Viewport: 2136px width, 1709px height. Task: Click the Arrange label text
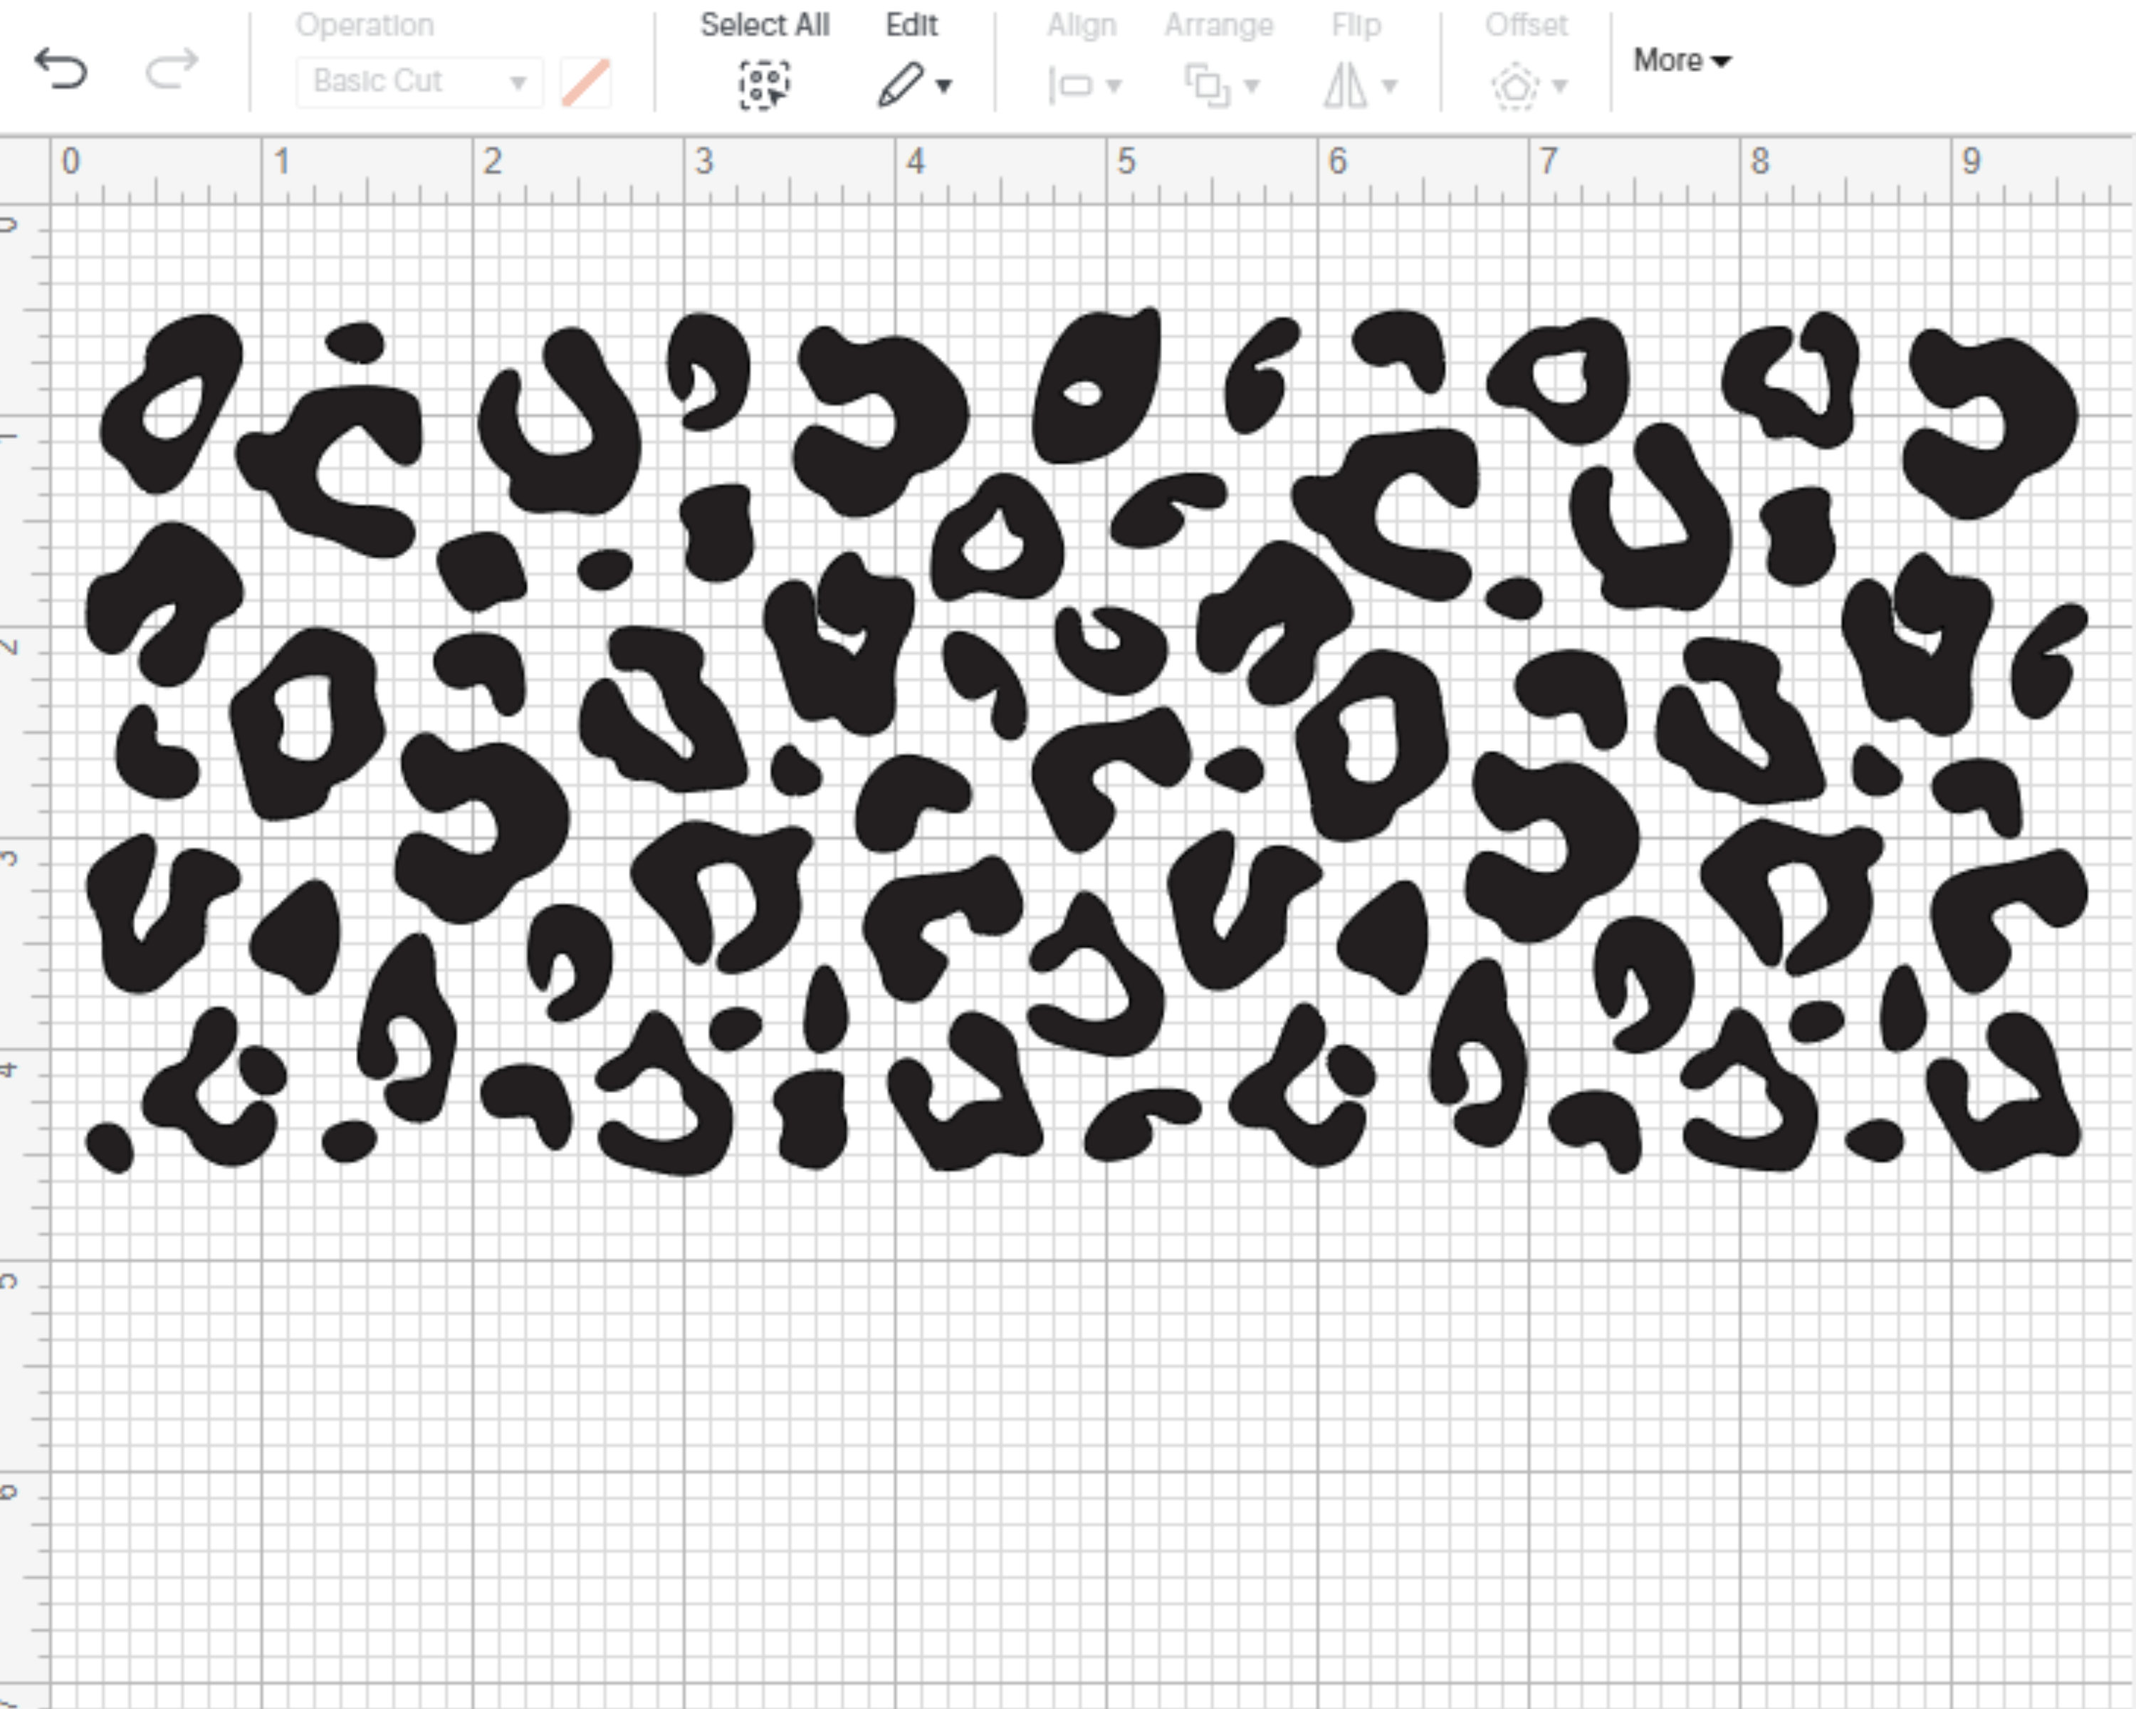(1219, 25)
